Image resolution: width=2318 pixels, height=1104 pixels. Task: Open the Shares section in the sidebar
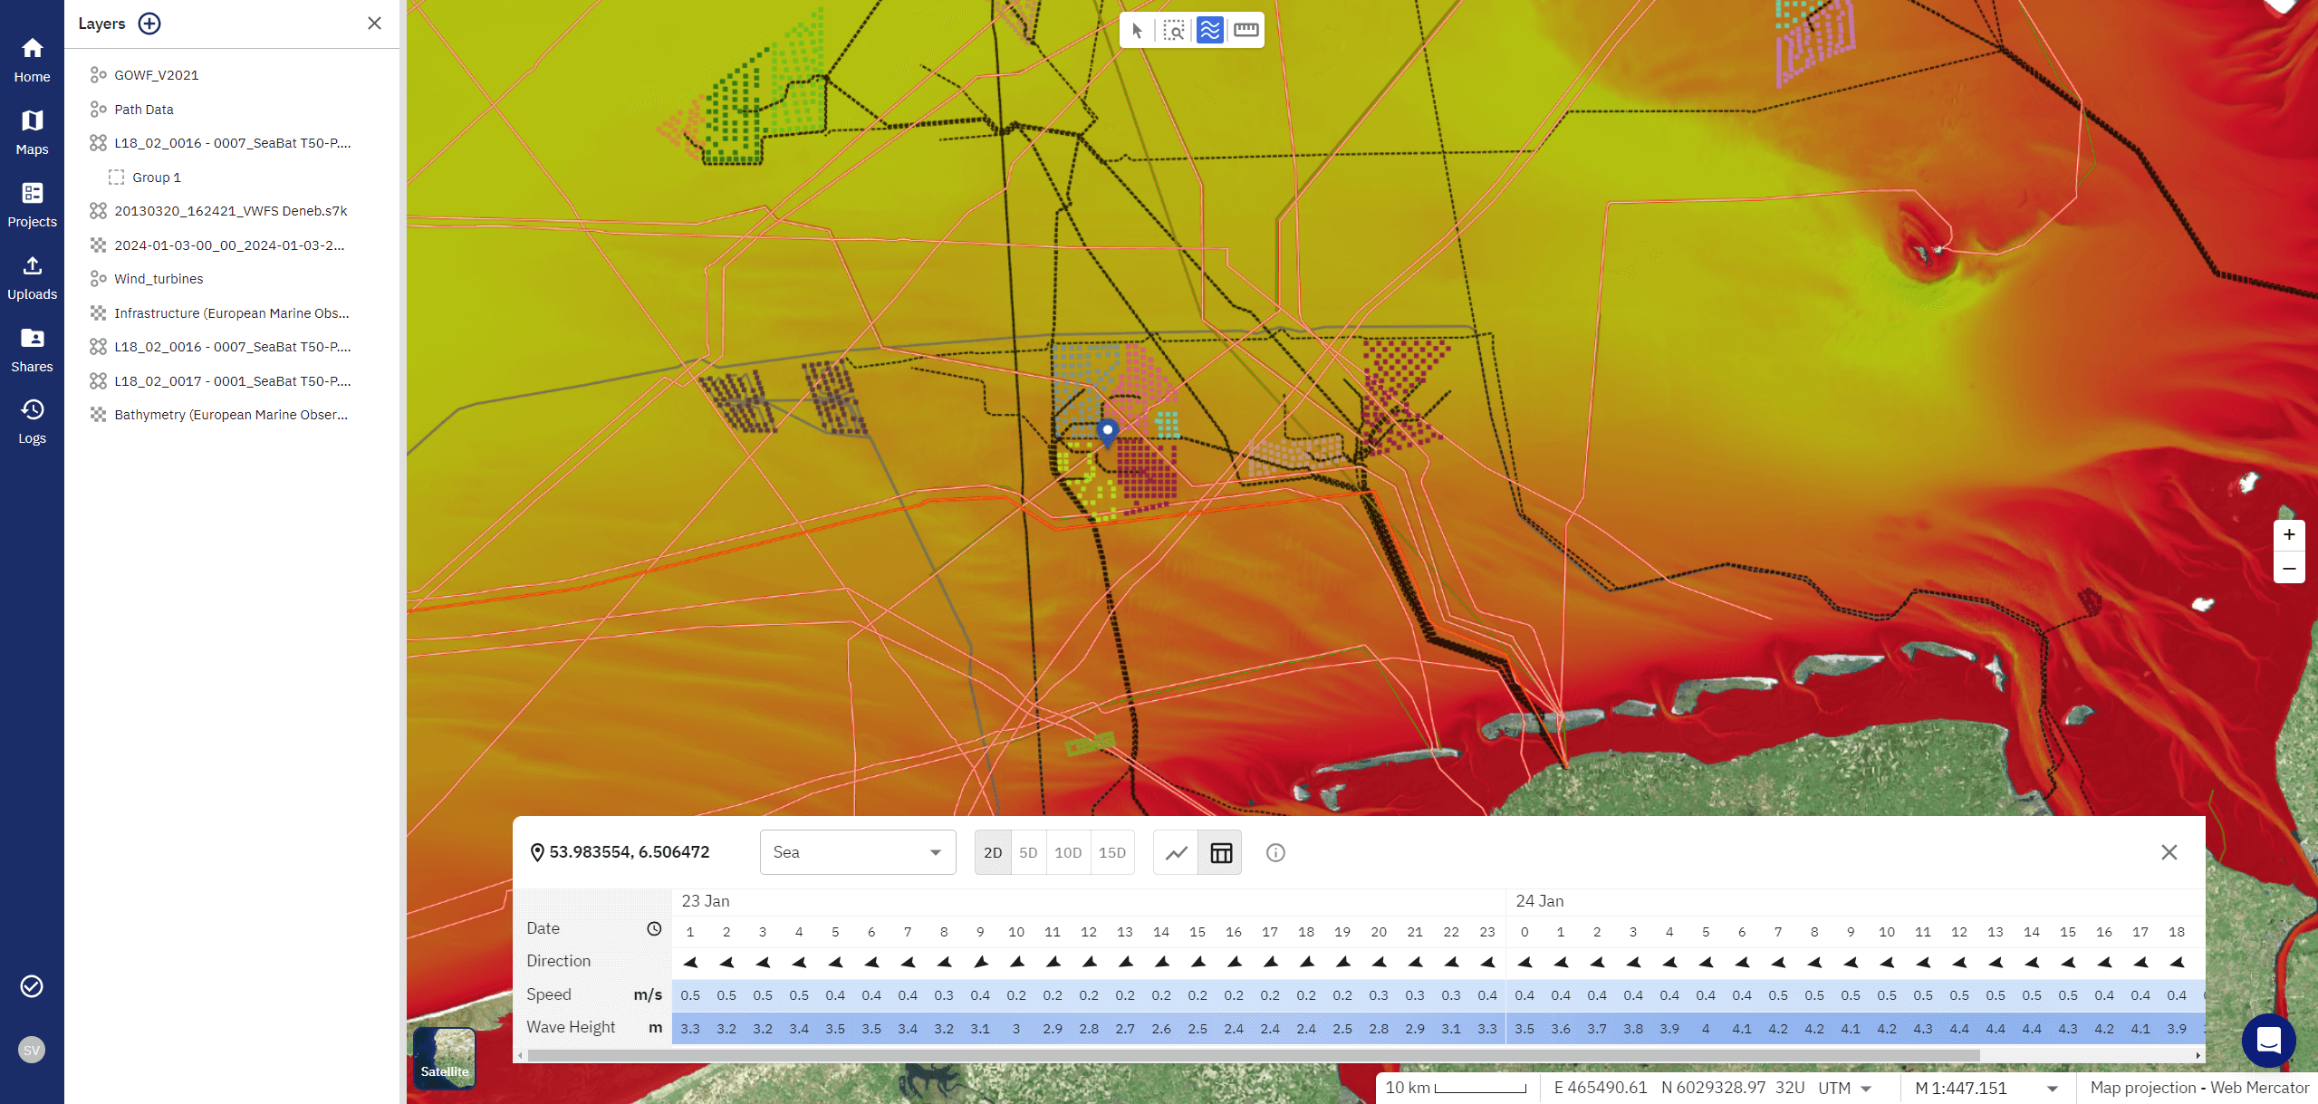pos(32,349)
